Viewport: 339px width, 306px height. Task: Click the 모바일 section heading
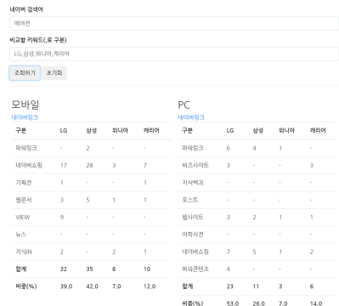point(25,105)
